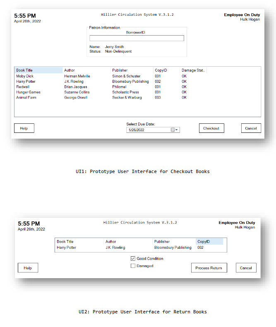This screenshot has width=276, height=327.
Task: Click the Checkout button
Action: 211,128
